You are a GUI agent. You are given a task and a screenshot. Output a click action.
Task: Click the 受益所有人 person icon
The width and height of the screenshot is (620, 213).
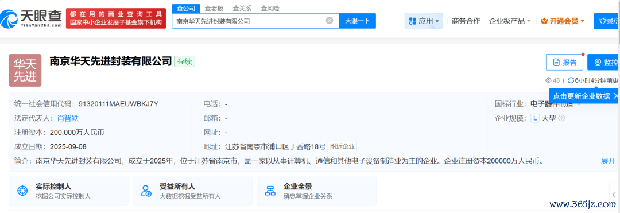(x=146, y=191)
